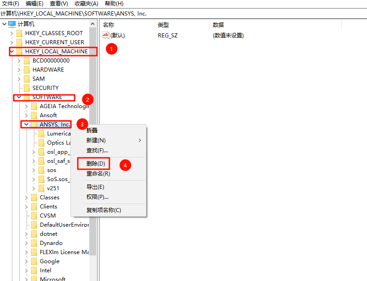Select the Microsoft key folder icon
The height and width of the screenshot is (281, 367).
pos(33,278)
